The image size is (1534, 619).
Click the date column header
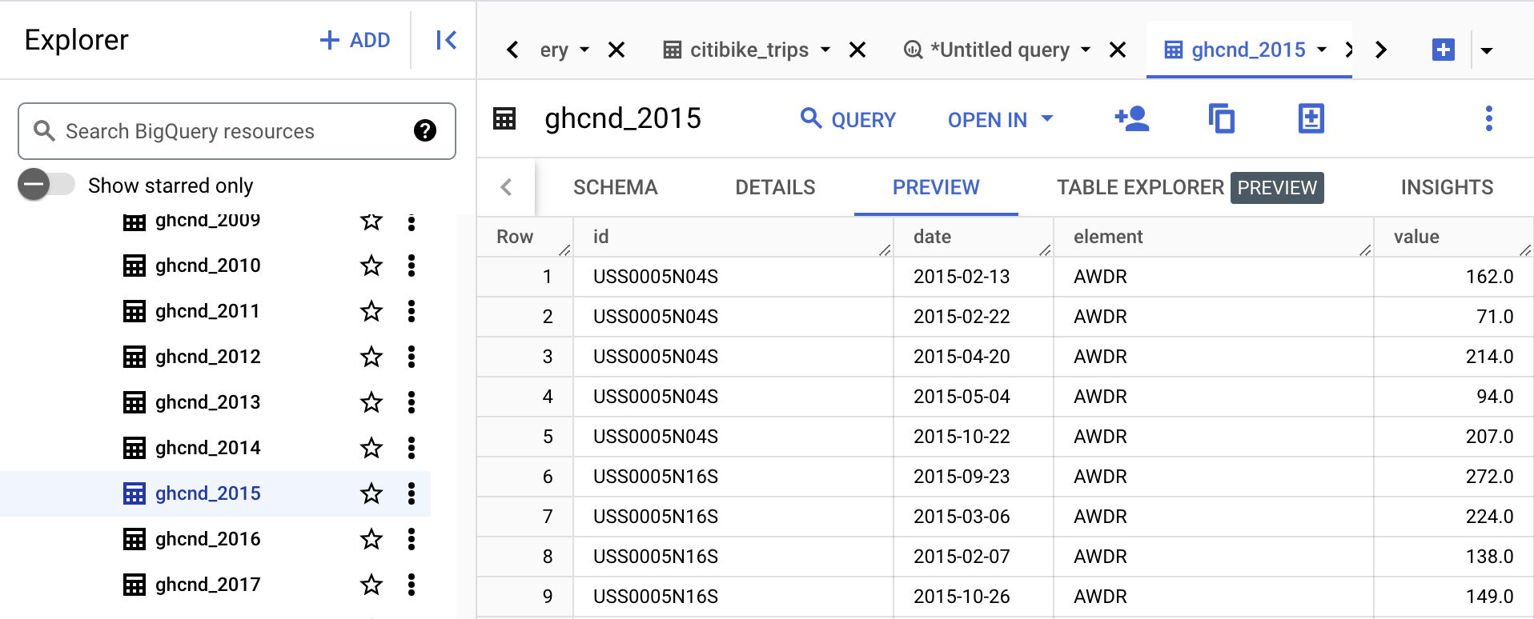(x=974, y=237)
